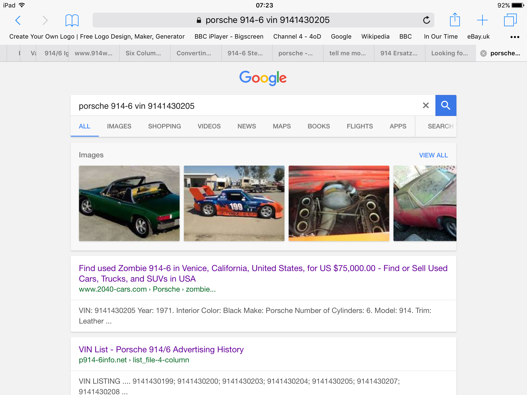Open the green Porsche 914 thumbnail
527x395 pixels.
(x=129, y=203)
